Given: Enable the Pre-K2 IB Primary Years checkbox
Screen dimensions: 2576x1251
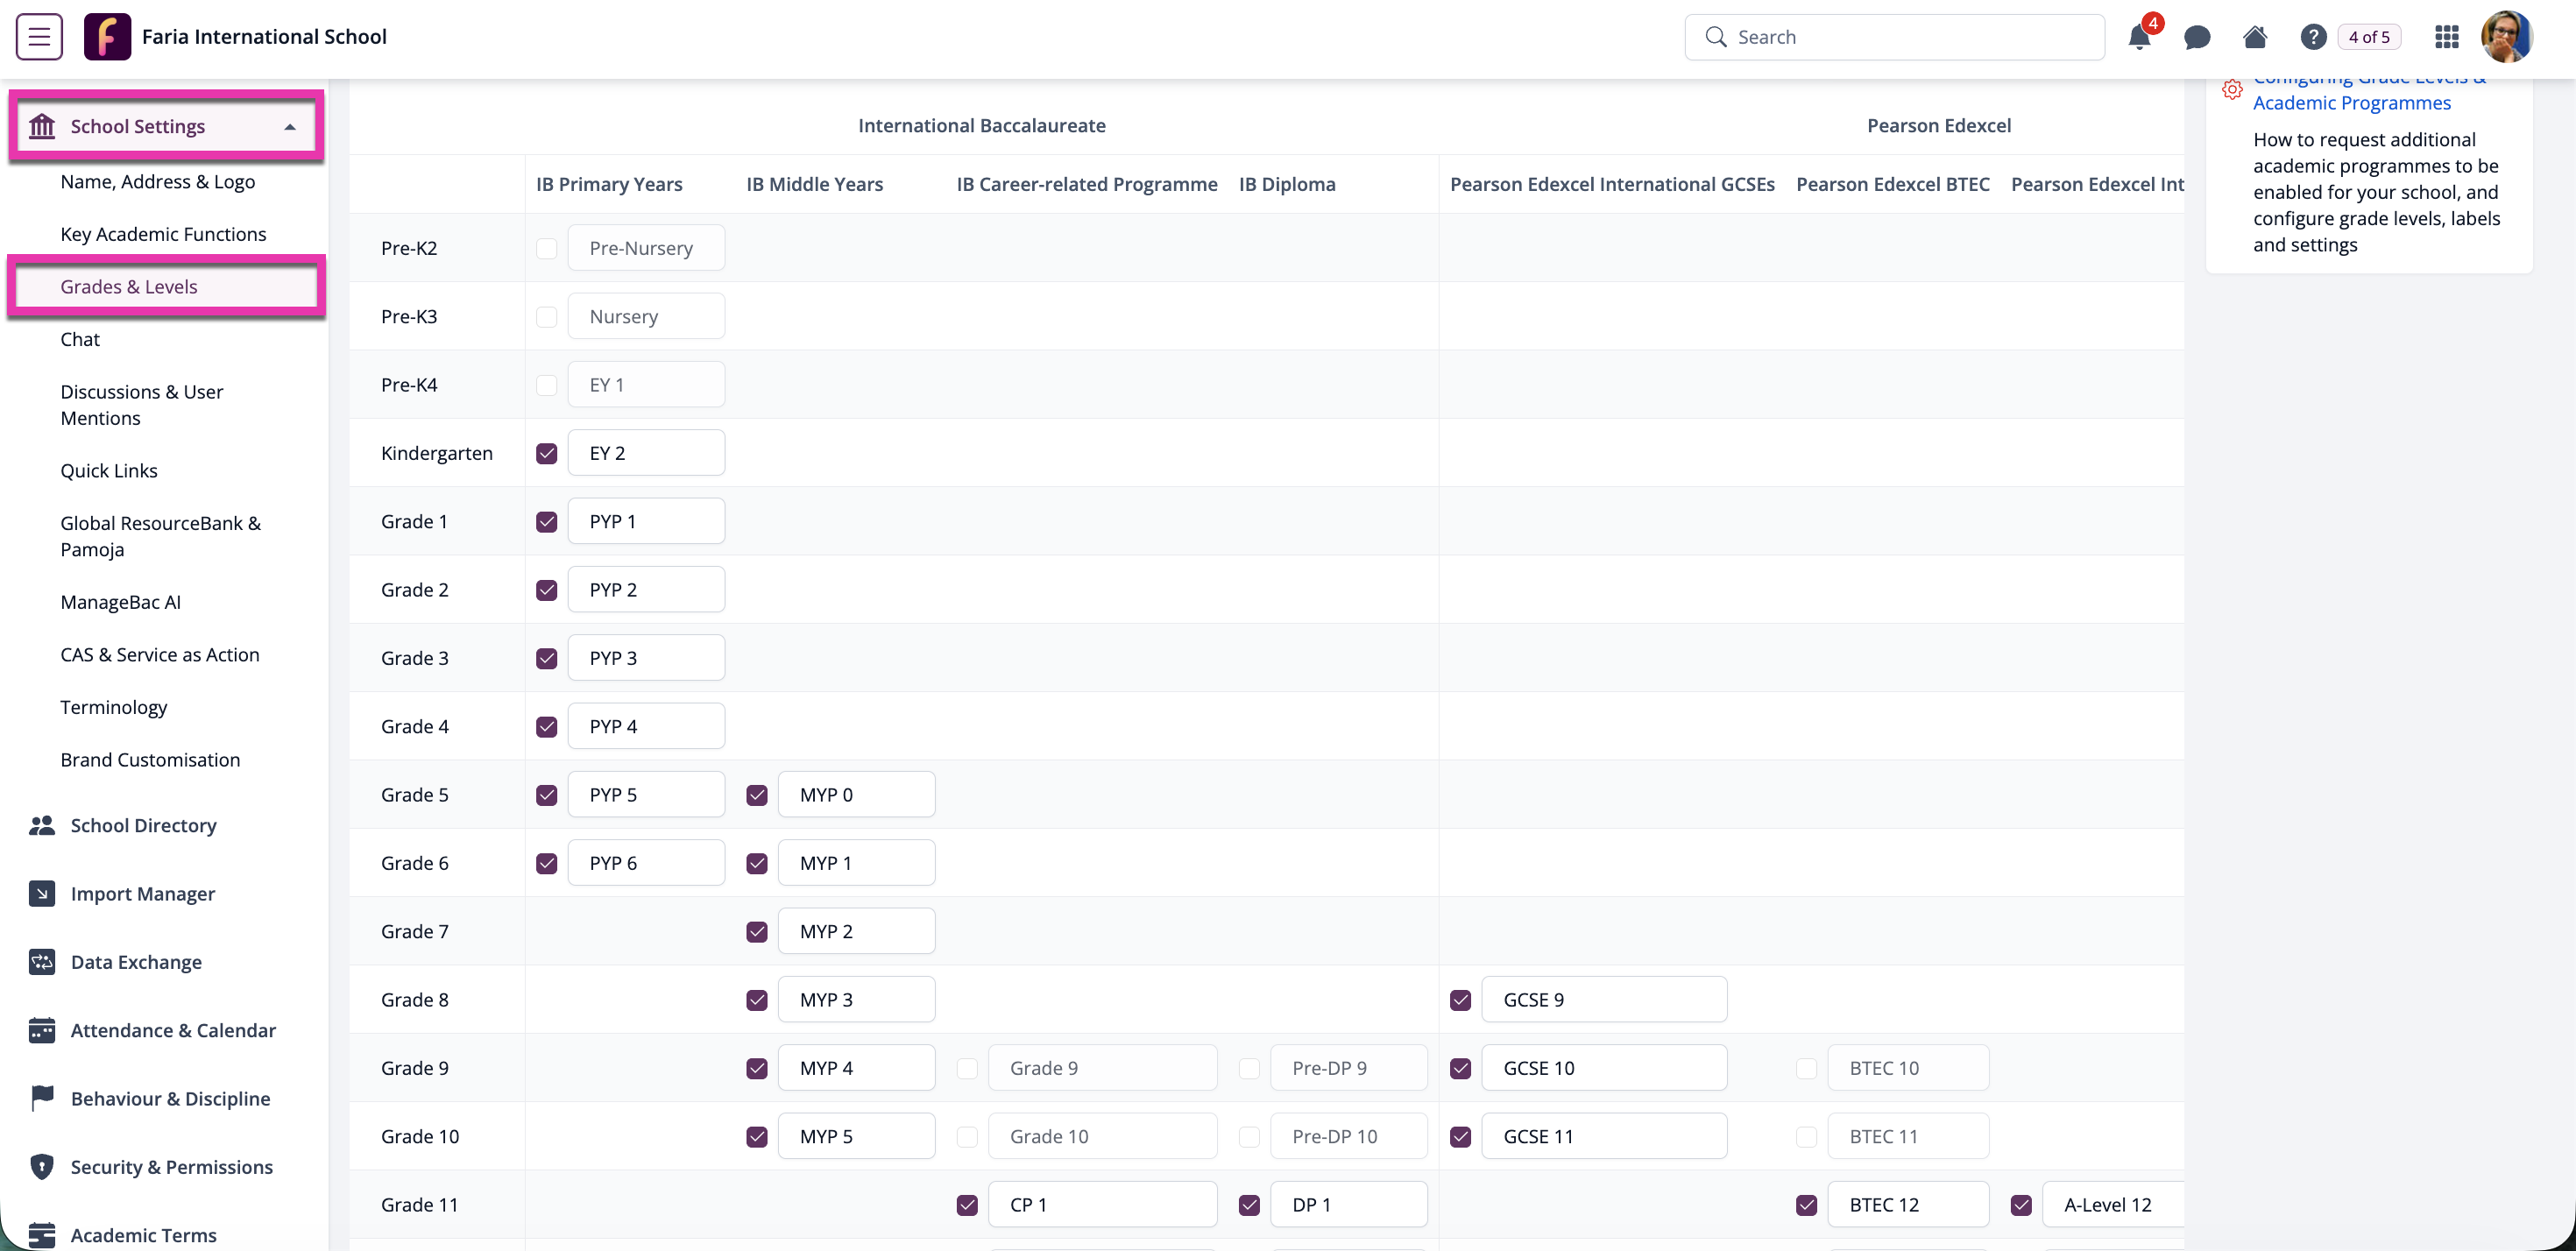Looking at the screenshot, I should [546, 248].
